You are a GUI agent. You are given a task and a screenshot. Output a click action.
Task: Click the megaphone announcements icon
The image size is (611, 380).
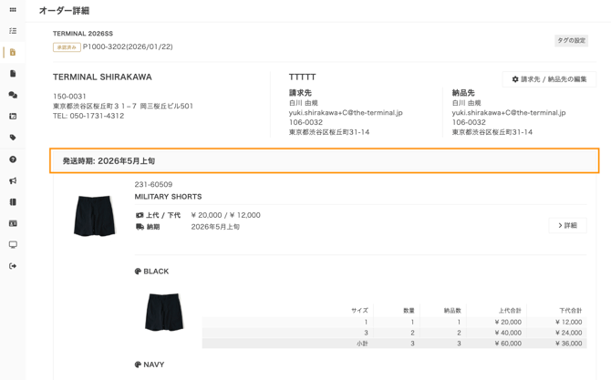13,180
